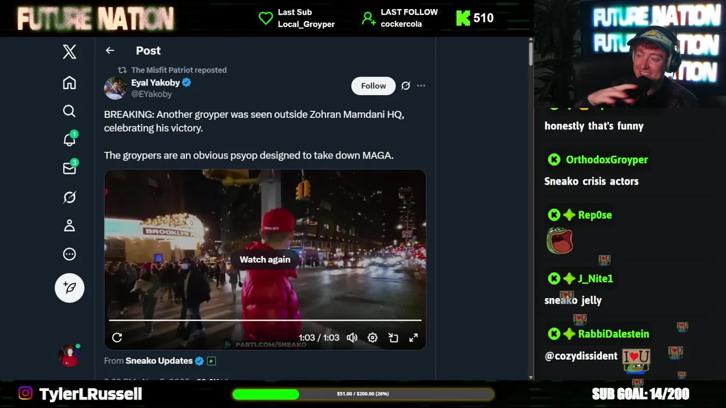The width and height of the screenshot is (726, 408).
Task: Click J_Nite1 username in chat
Action: (596, 279)
